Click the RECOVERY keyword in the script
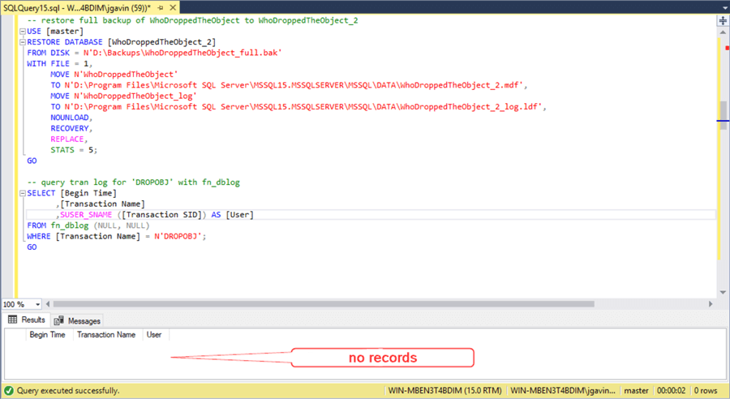730x399 pixels. 70,128
